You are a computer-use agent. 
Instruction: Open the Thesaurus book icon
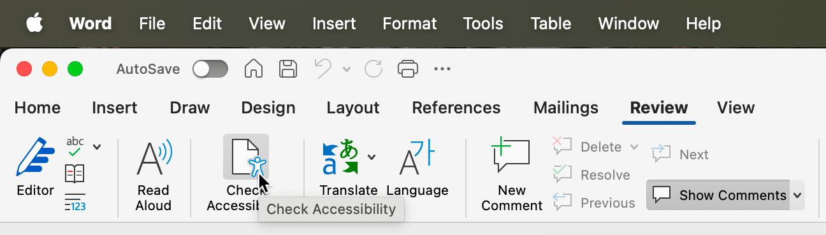click(x=75, y=174)
